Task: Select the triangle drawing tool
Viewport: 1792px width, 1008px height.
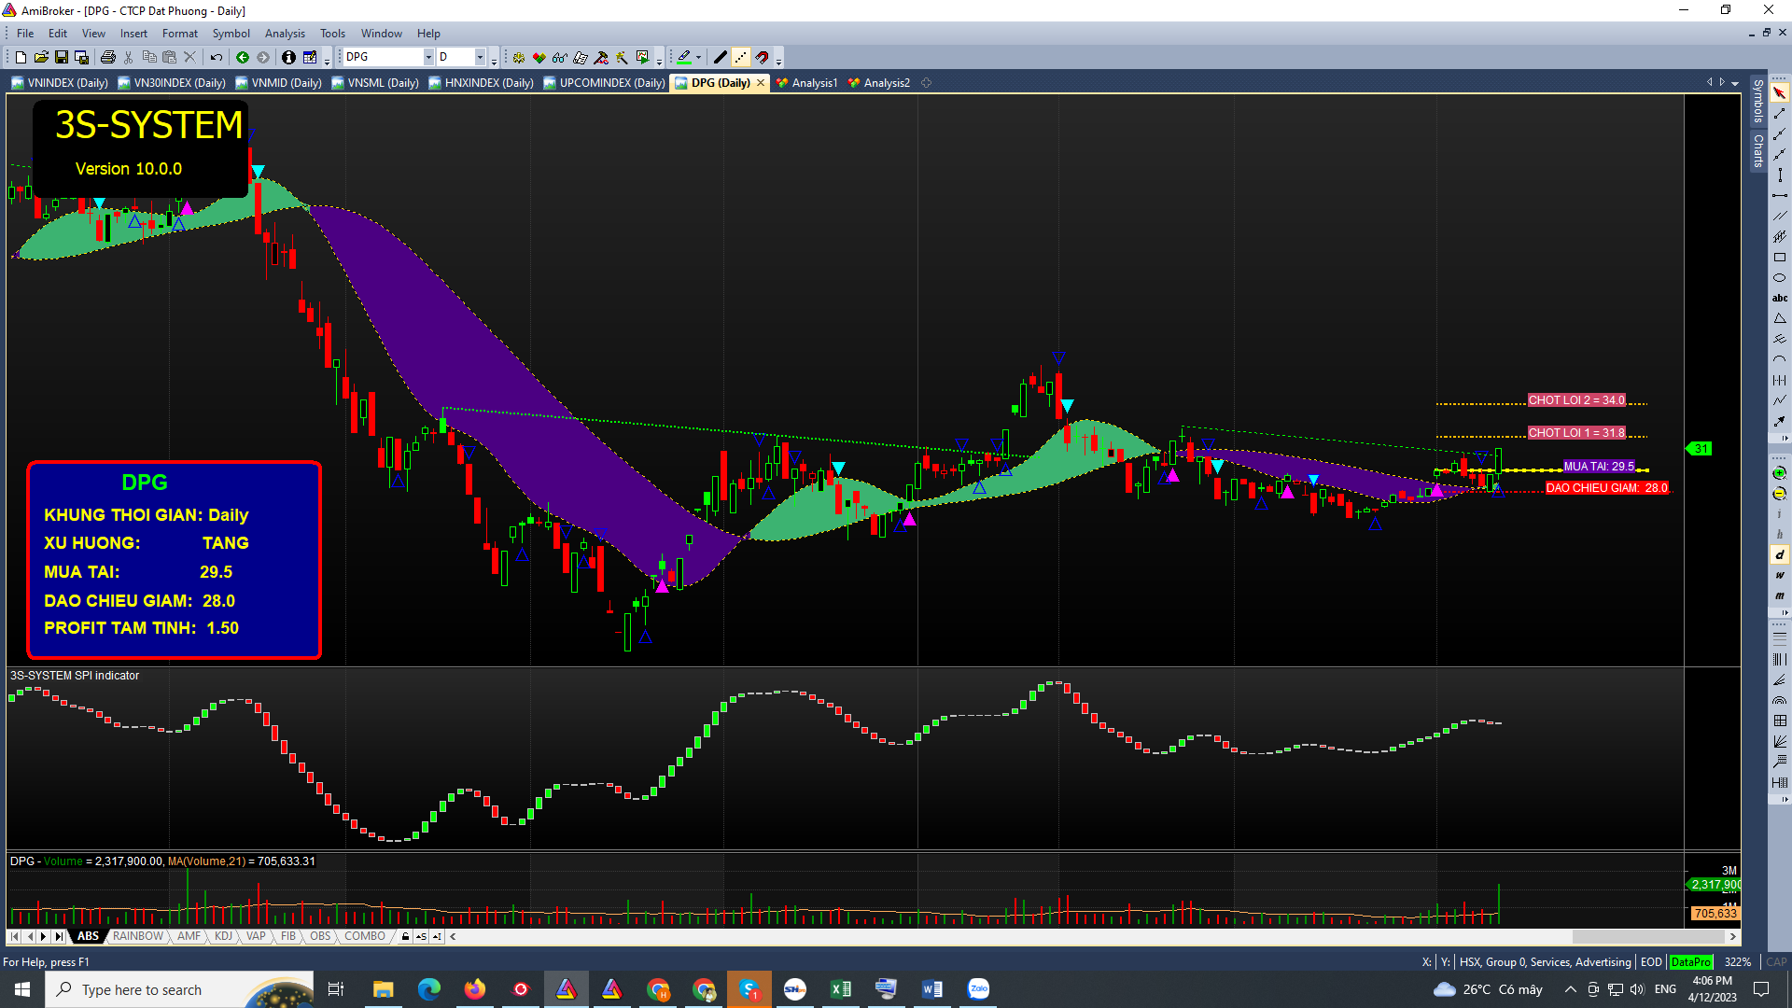Action: pyautogui.click(x=1779, y=319)
